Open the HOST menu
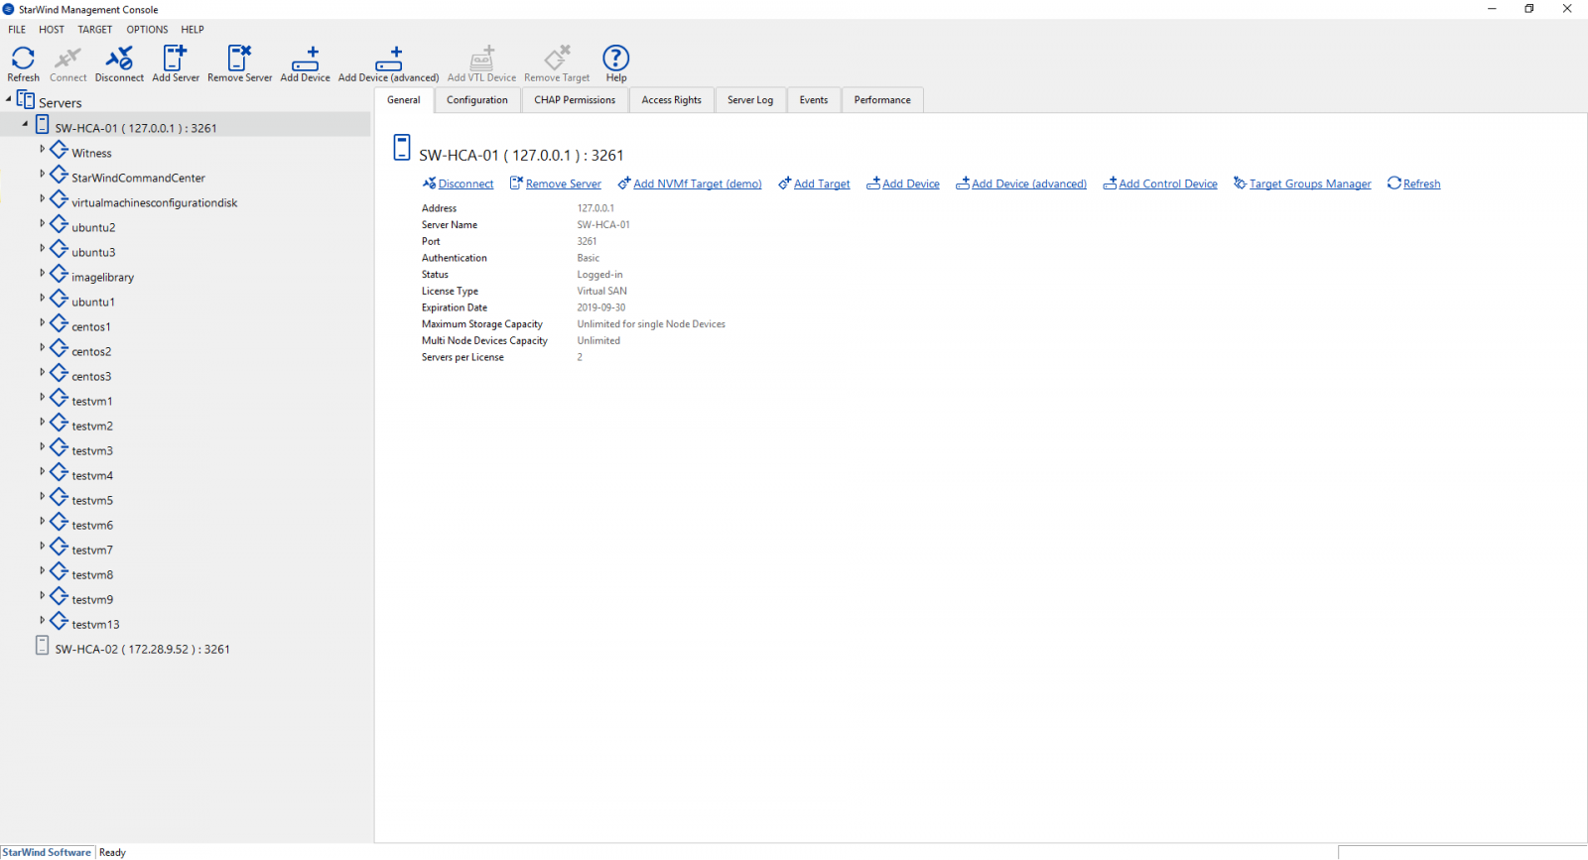1588x860 pixels. [52, 30]
